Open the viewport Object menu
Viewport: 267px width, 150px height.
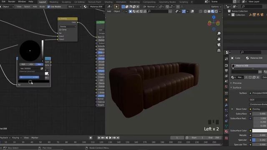[x=117, y=11]
